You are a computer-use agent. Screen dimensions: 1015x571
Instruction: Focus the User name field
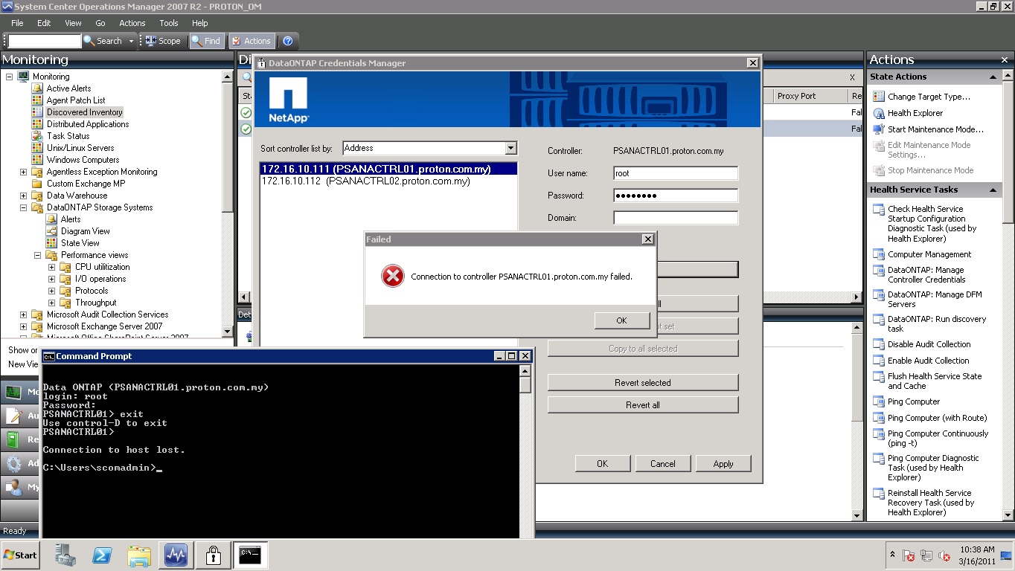(676, 173)
